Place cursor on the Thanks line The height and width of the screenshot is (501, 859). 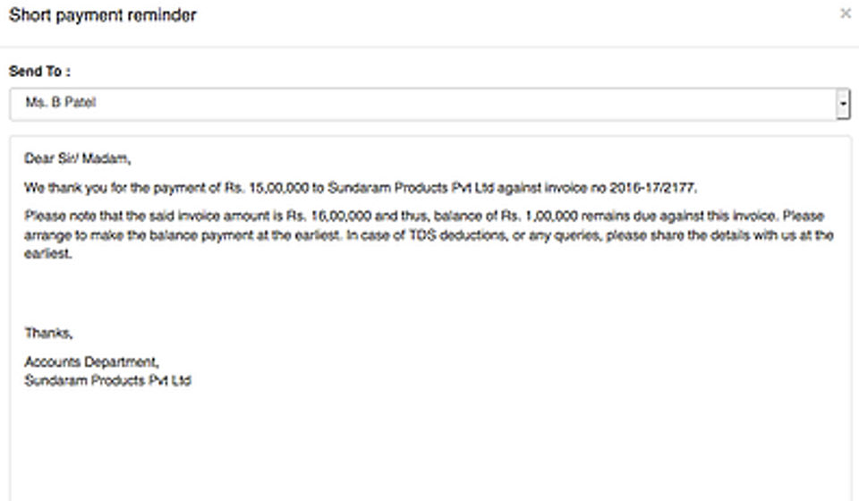(48, 333)
